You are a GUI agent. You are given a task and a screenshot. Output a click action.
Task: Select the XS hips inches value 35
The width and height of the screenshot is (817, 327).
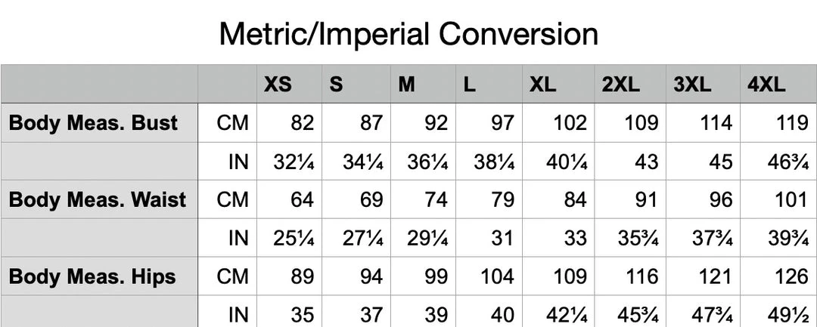pyautogui.click(x=302, y=313)
